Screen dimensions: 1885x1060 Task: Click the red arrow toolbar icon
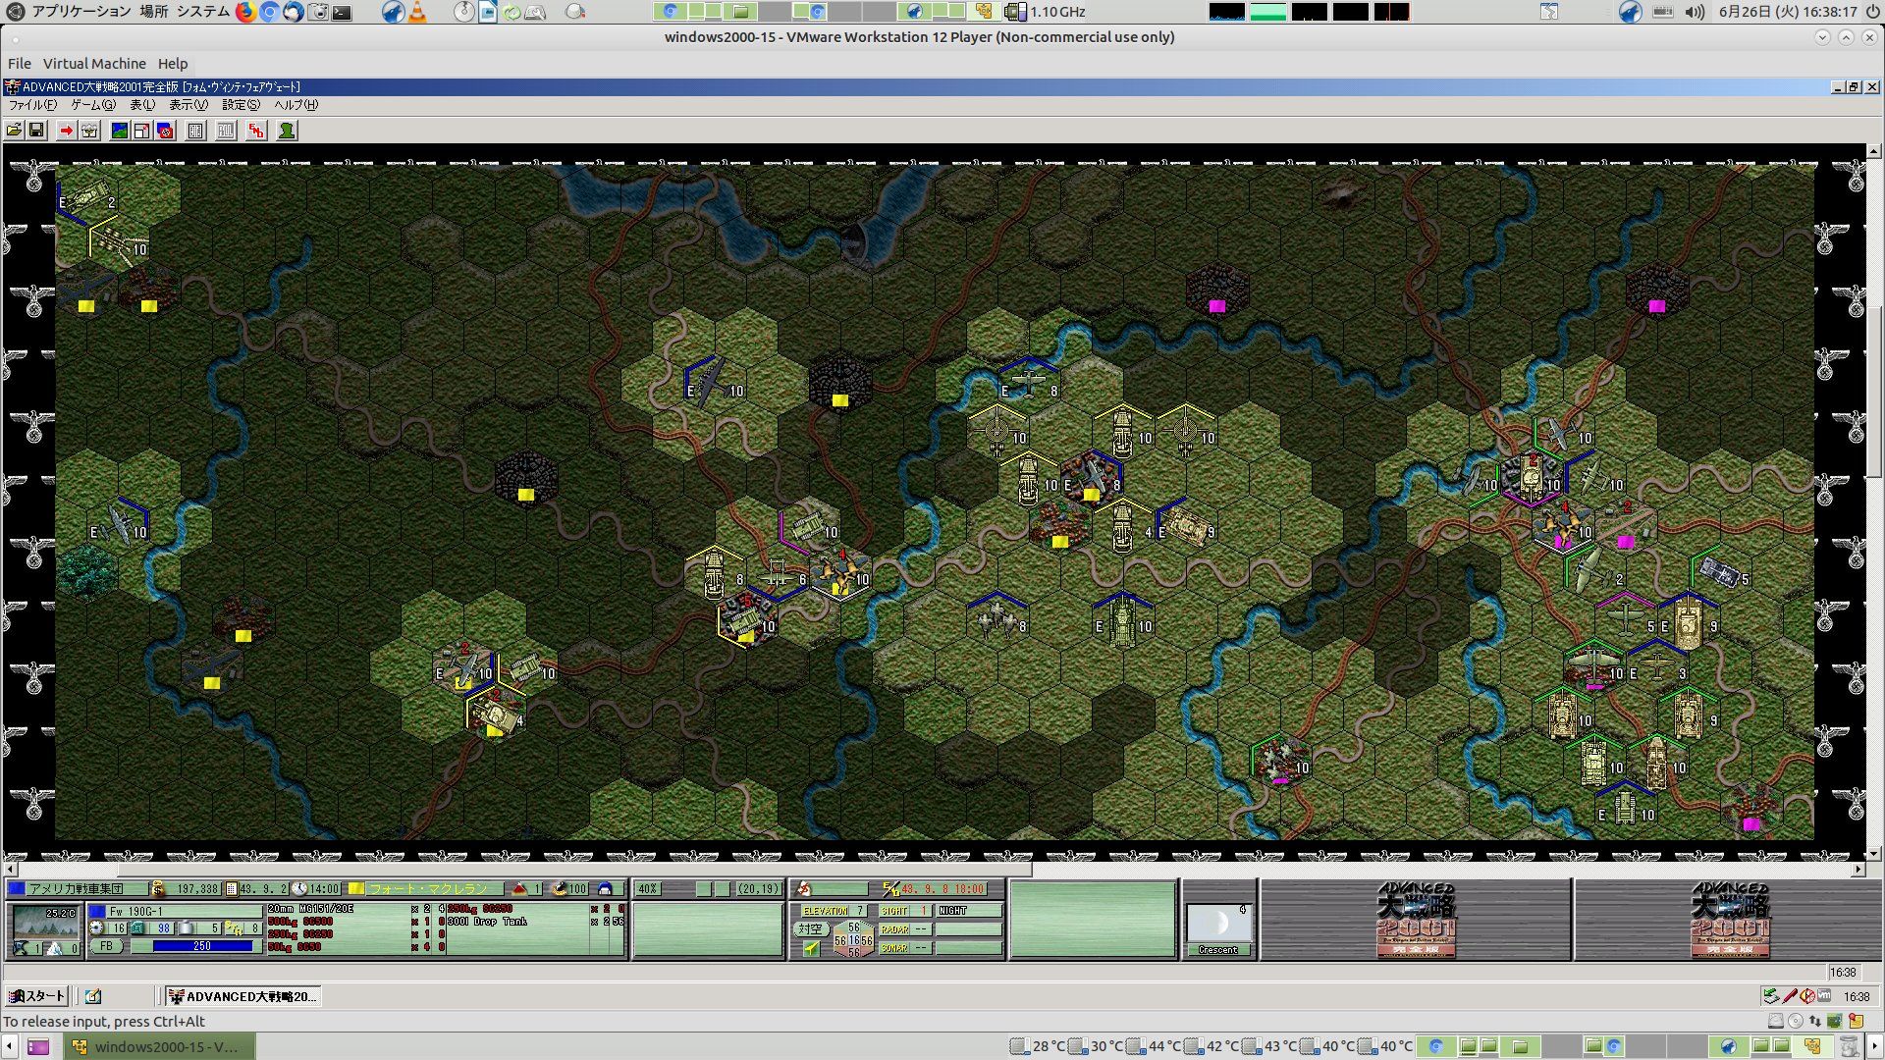click(x=66, y=131)
